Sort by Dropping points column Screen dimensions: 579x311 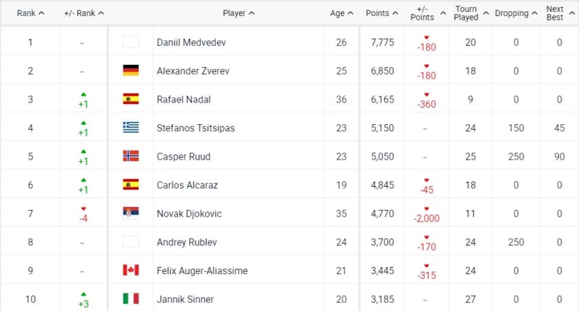(x=516, y=13)
